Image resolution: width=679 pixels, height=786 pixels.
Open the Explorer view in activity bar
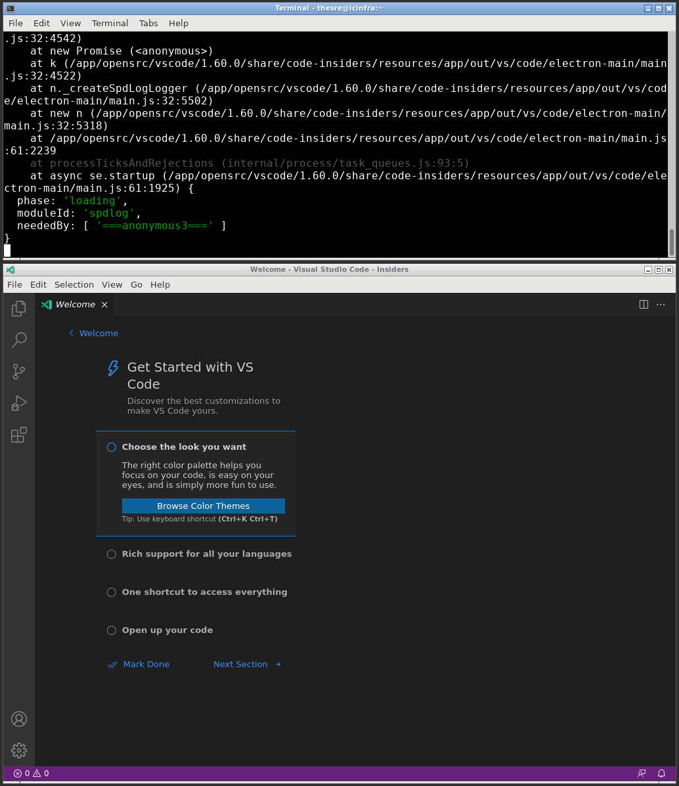click(x=18, y=308)
